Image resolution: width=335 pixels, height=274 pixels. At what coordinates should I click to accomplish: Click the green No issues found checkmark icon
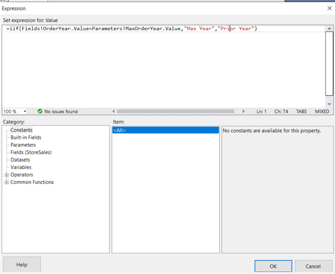point(40,111)
